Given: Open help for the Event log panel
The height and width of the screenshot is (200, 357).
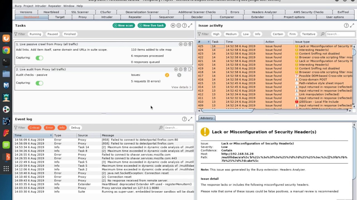Looking at the screenshot, I should tap(184, 119).
